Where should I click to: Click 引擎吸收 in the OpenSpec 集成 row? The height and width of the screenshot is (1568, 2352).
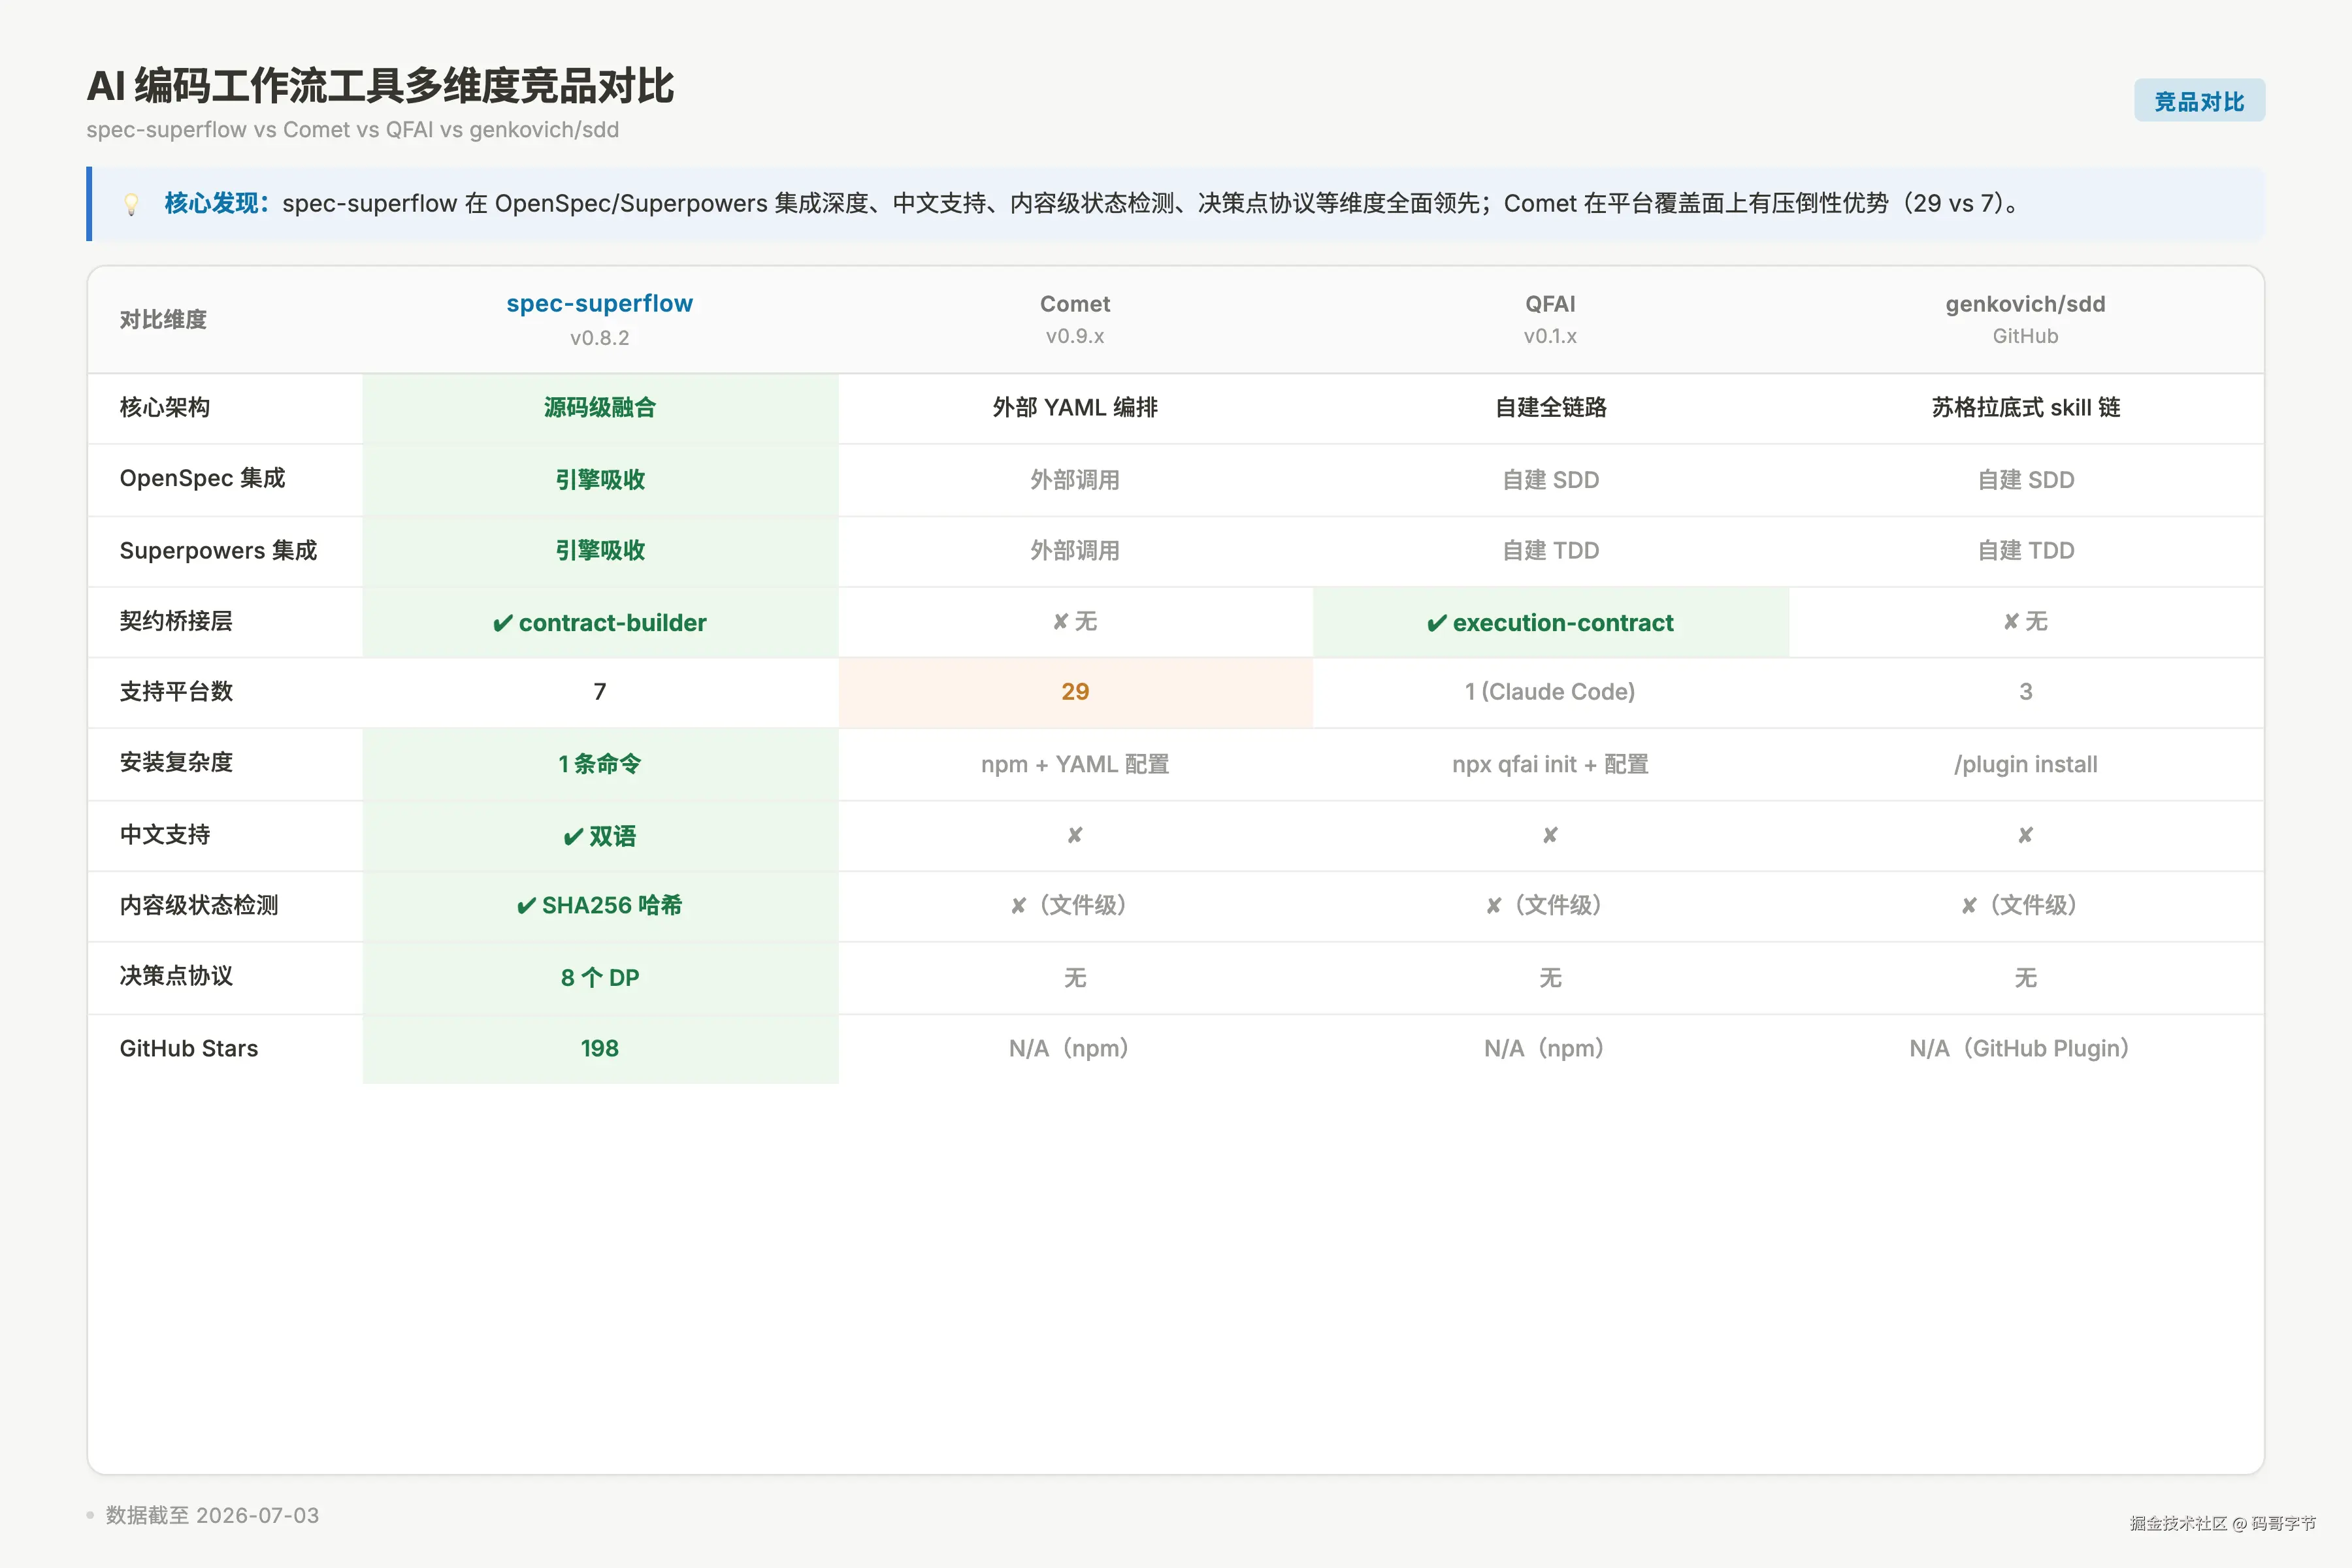tap(600, 480)
